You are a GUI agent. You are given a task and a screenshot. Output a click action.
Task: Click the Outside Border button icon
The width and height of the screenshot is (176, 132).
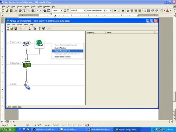click(x=162, y=11)
